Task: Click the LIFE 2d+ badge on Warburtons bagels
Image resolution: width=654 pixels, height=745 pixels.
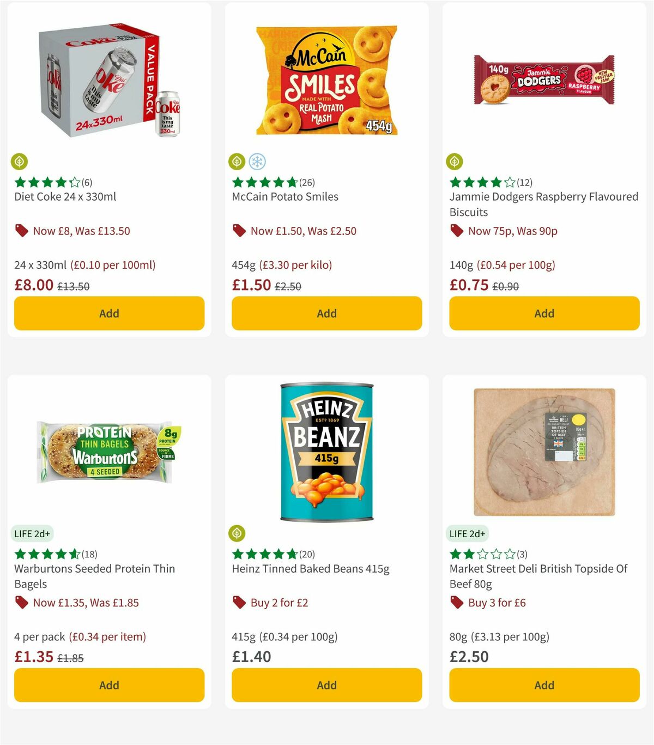Action: tap(33, 533)
